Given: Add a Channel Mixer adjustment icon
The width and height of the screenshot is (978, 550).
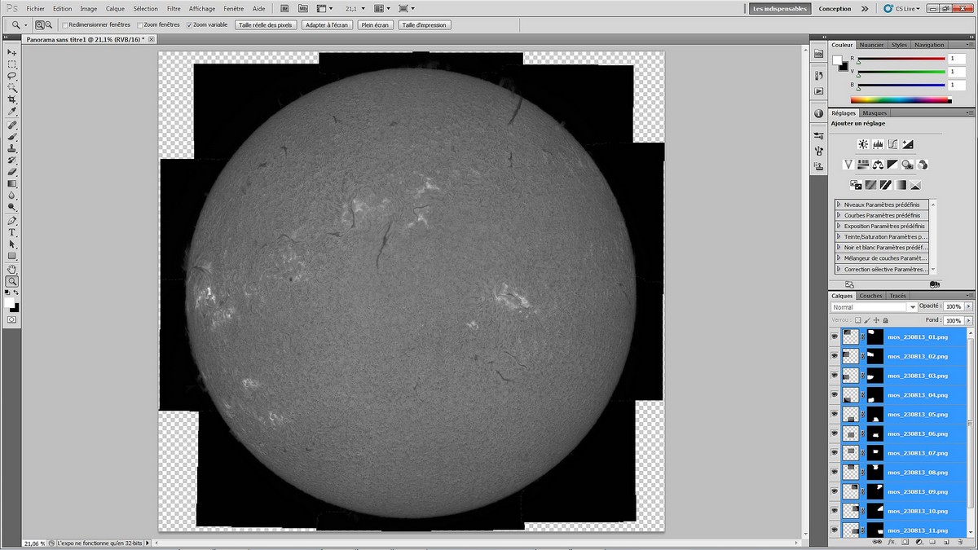Looking at the screenshot, I should (922, 165).
